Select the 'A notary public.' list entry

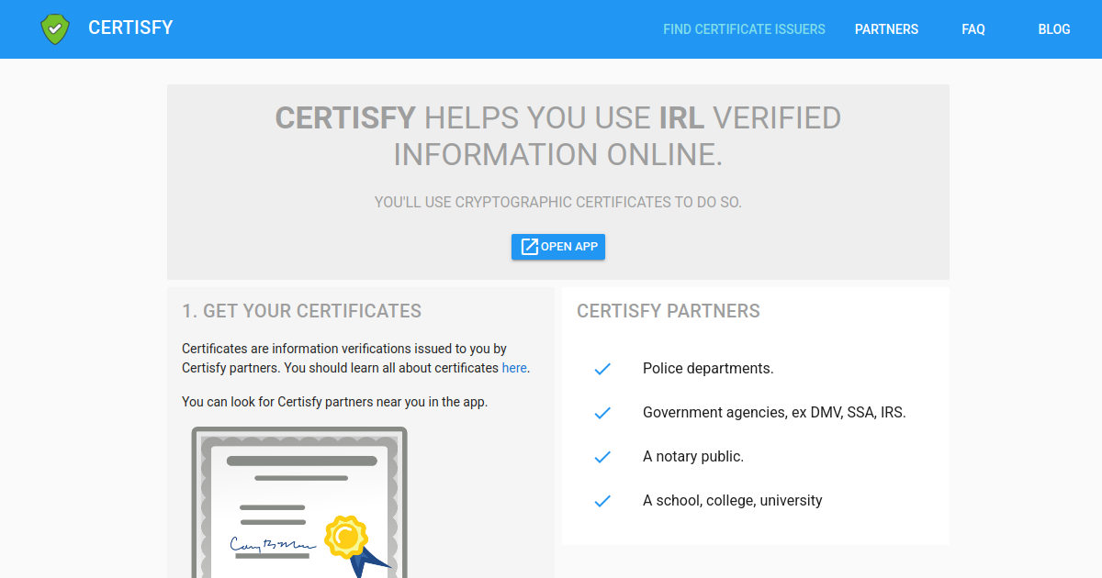(693, 457)
